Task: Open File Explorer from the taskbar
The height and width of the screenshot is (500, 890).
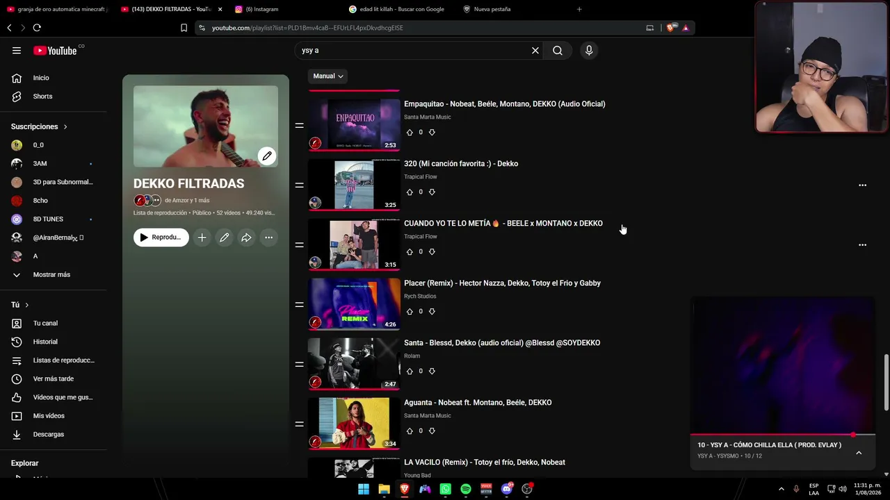Action: click(384, 490)
